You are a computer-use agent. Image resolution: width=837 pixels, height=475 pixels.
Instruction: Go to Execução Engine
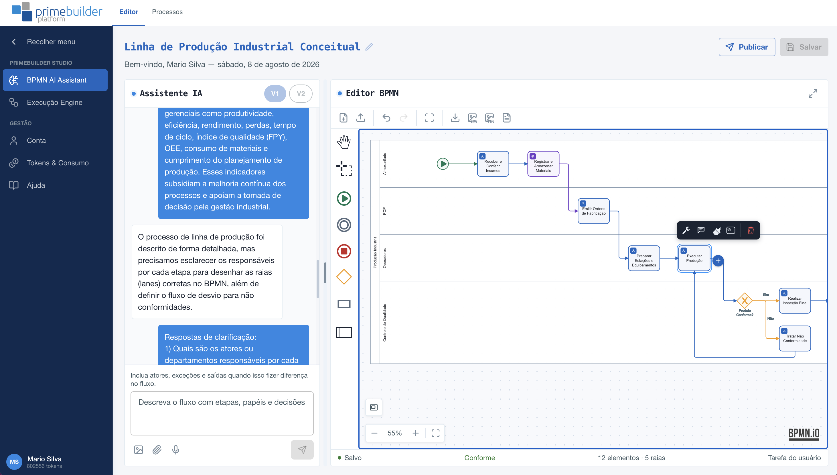click(55, 103)
